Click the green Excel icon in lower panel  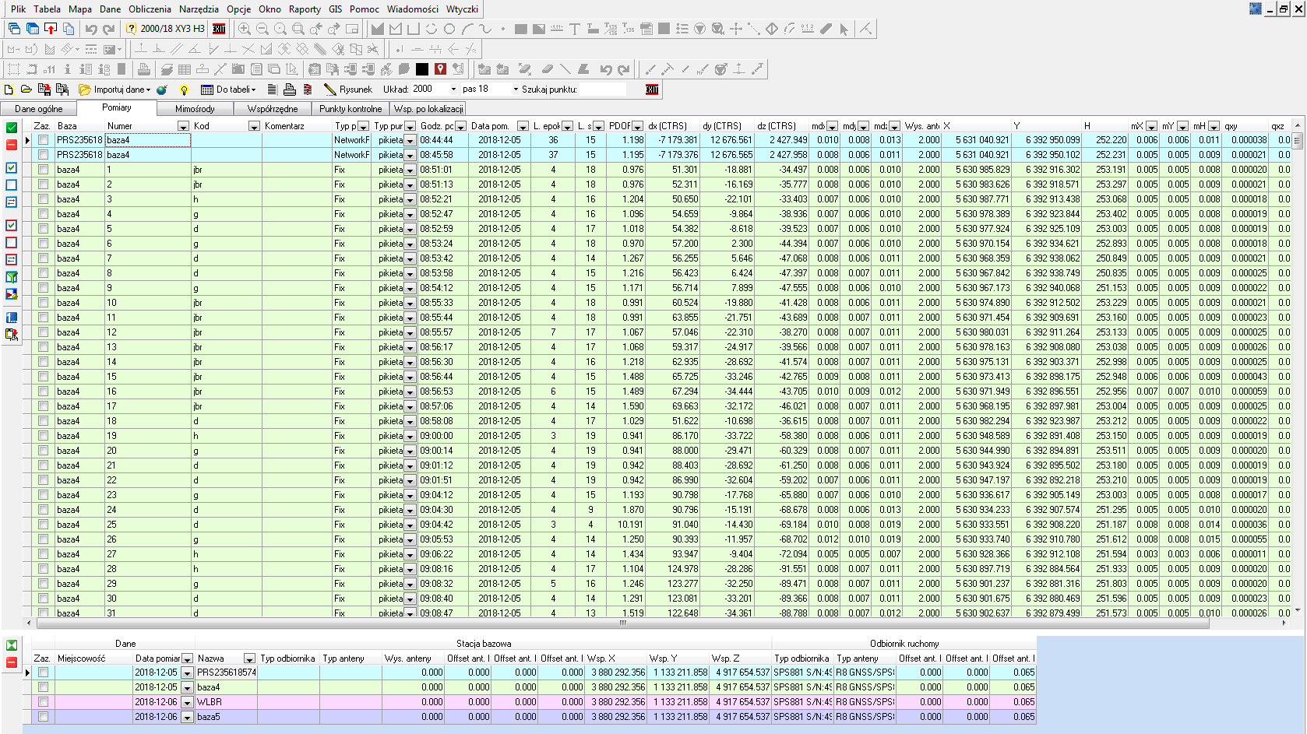point(12,645)
